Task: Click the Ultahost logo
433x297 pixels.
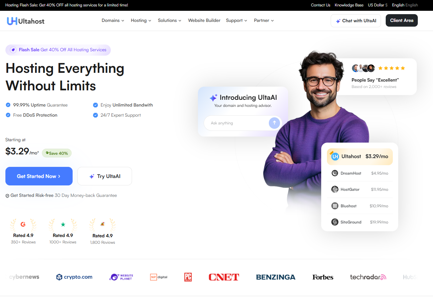Action: [26, 21]
